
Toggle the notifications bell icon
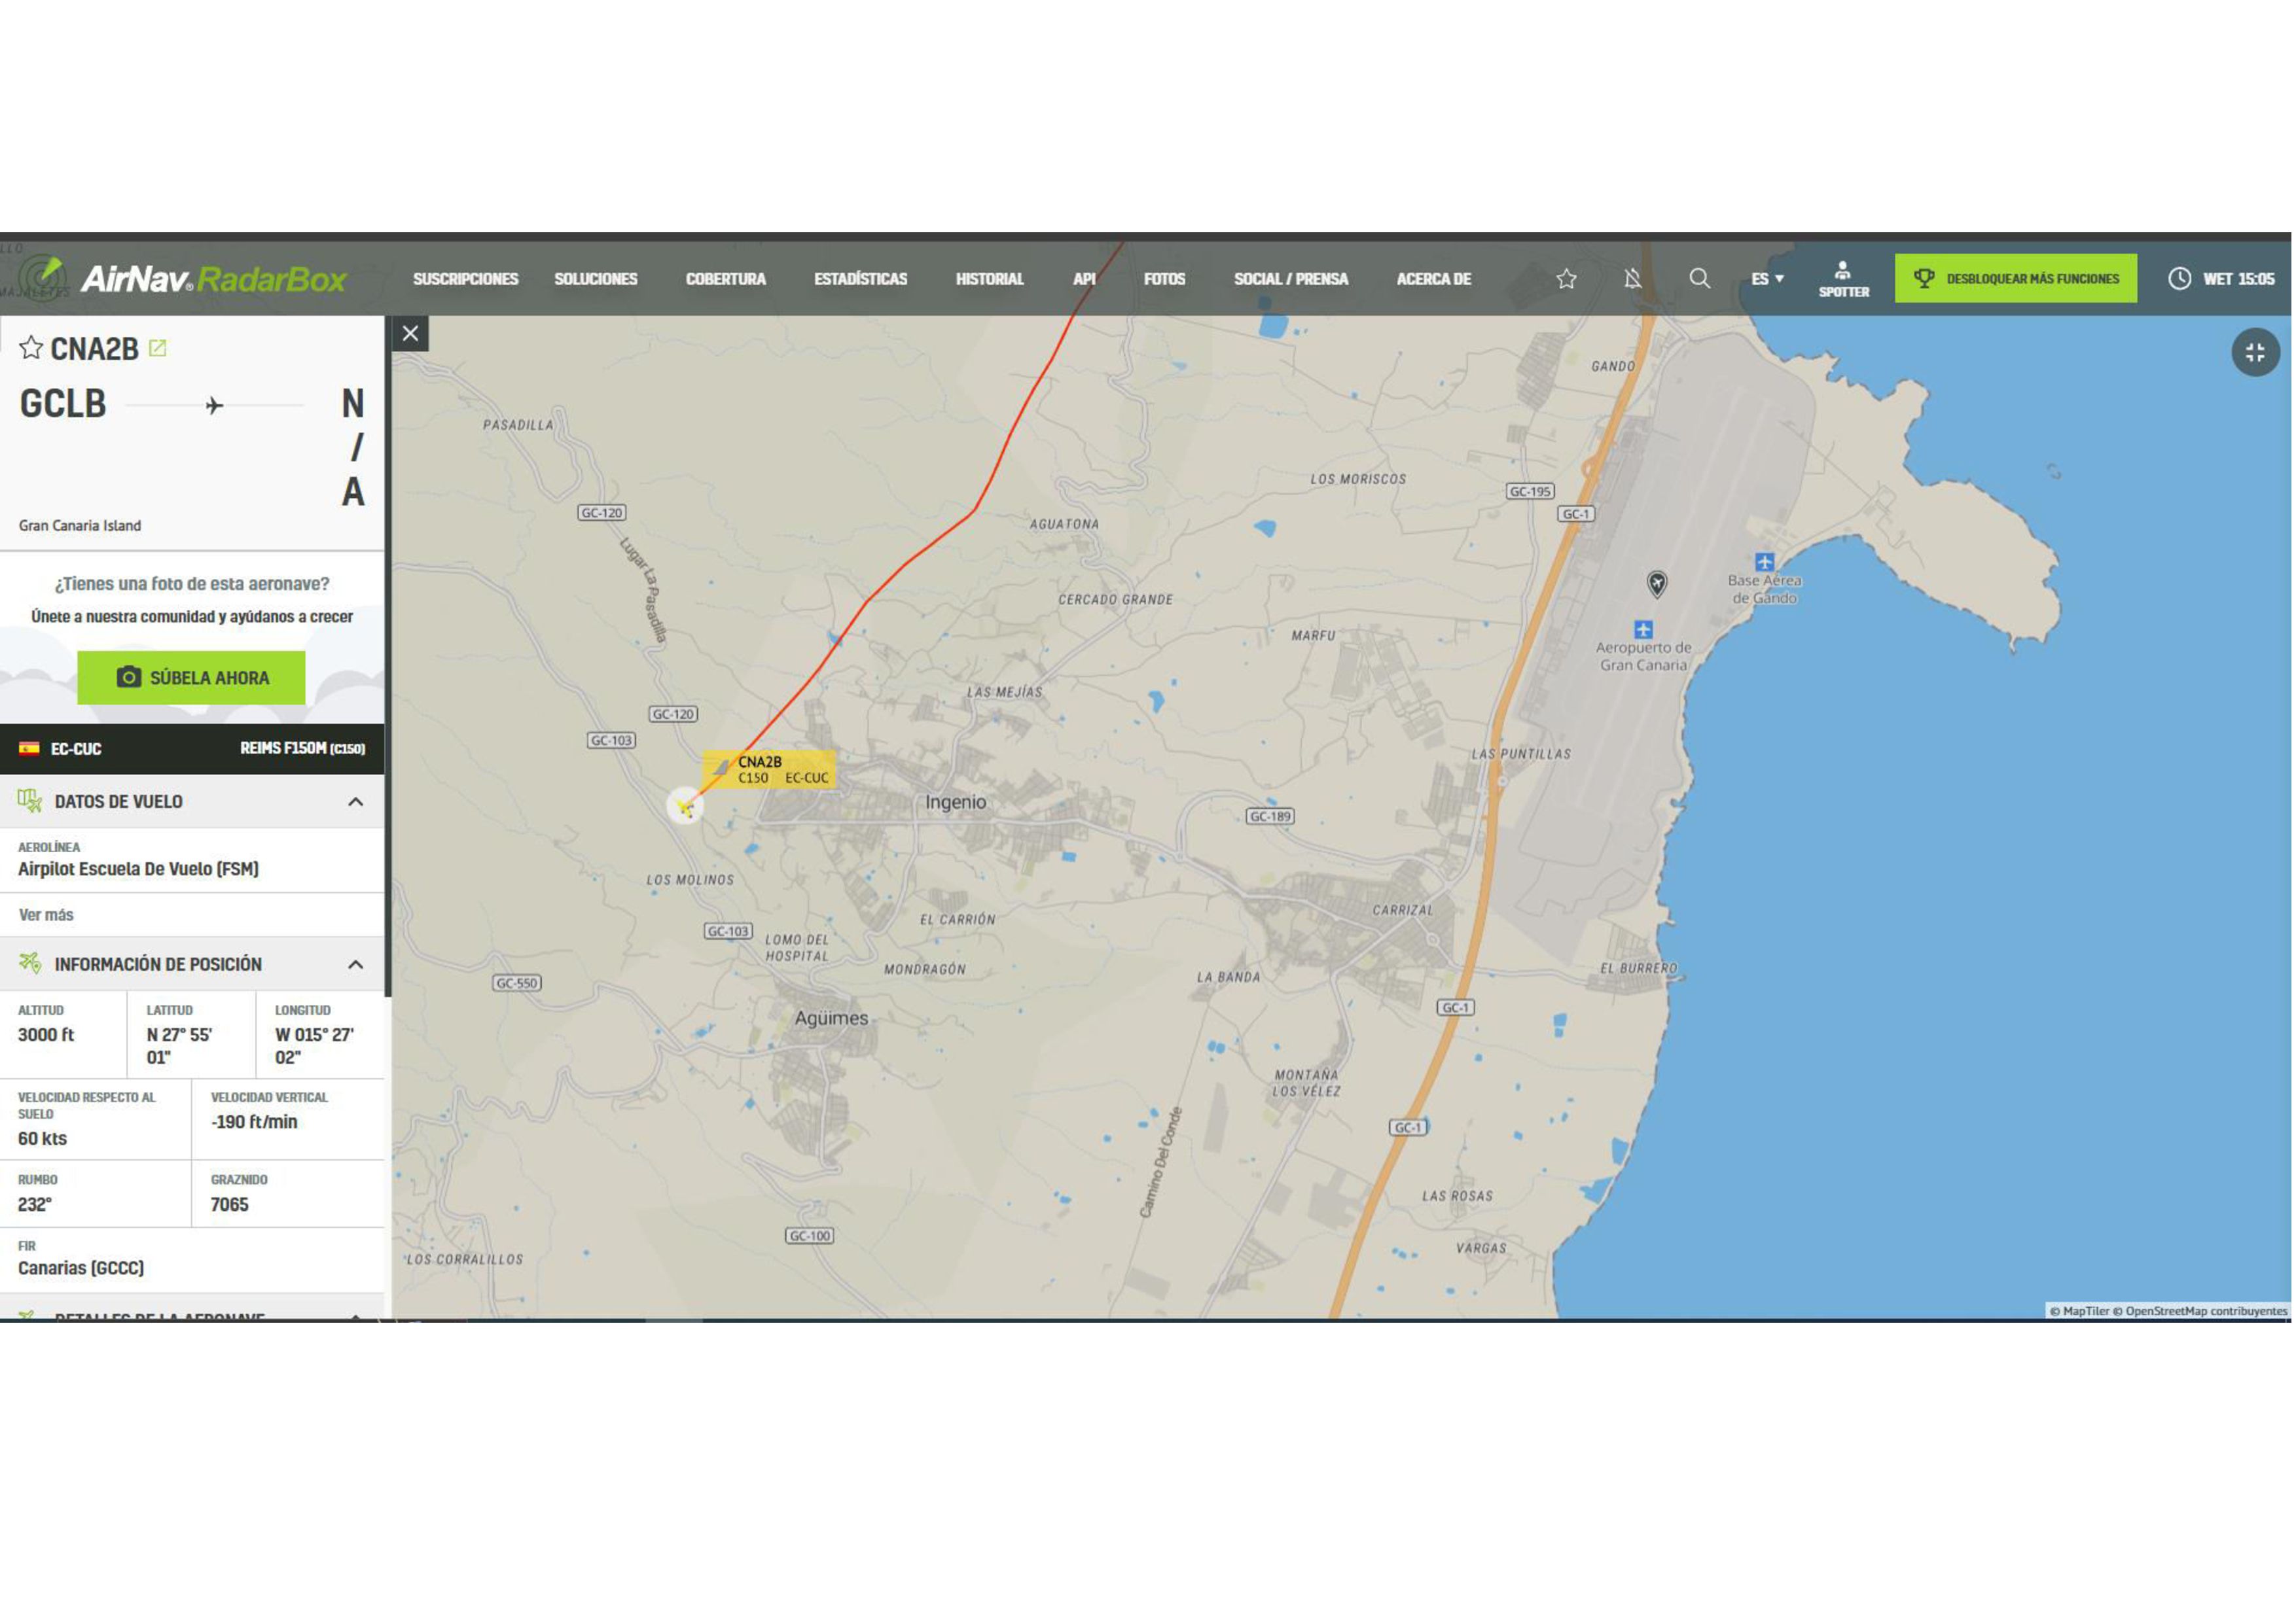1633,279
